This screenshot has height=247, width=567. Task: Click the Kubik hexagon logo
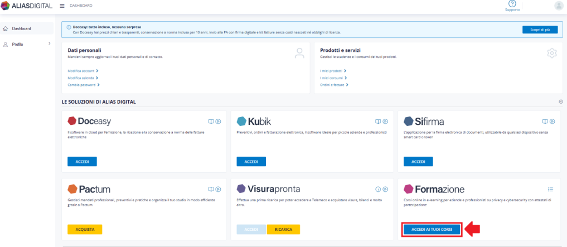tap(241, 121)
